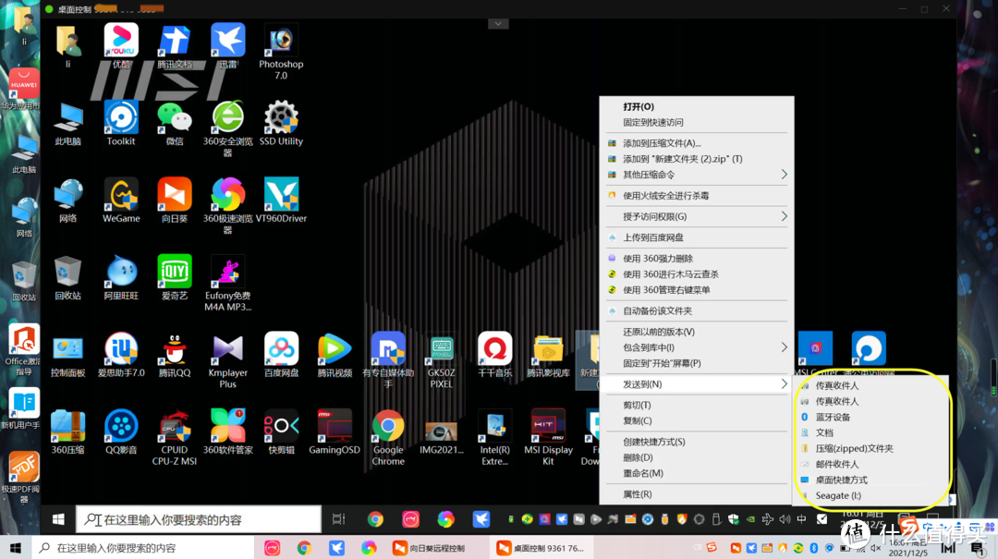Choose 使用 360强力删除 entry

pos(697,259)
